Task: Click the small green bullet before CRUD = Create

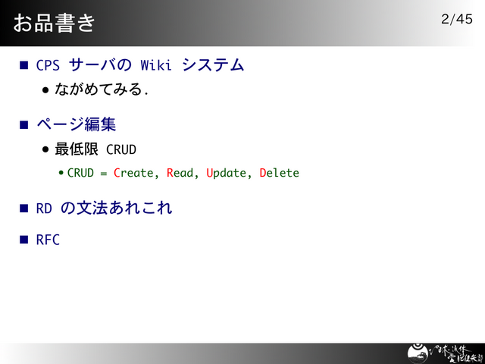Action: (61, 173)
